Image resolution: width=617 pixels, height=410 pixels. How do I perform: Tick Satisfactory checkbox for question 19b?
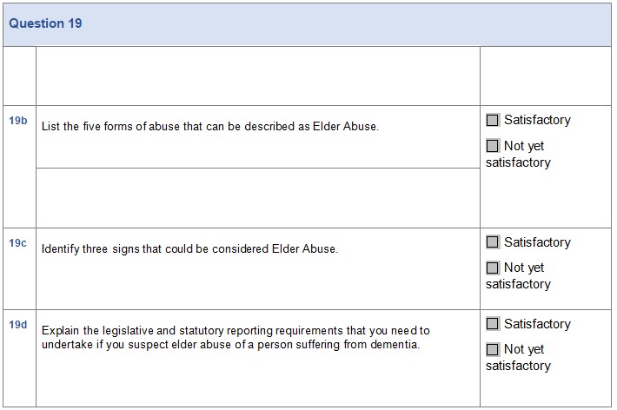494,120
